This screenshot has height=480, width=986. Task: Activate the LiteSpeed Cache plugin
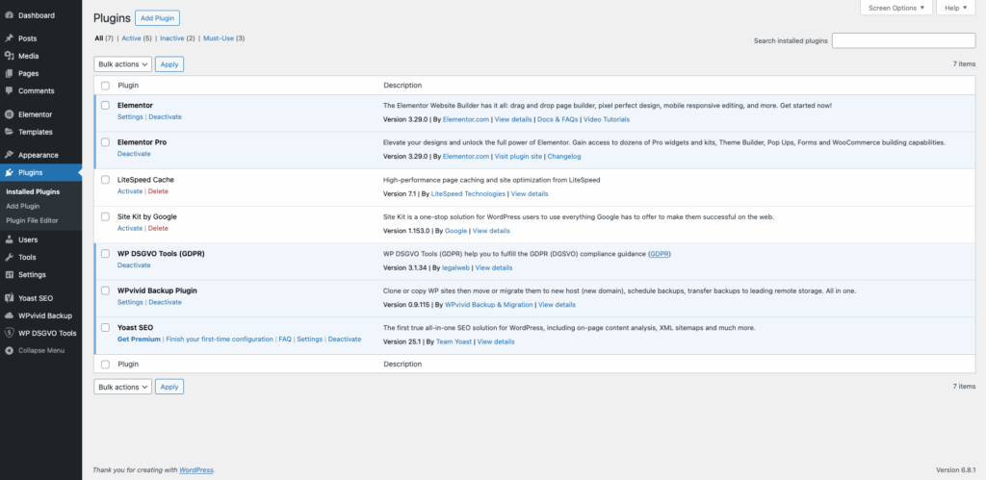[130, 191]
